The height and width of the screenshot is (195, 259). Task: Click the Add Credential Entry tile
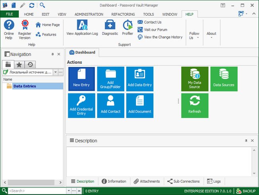point(82,105)
